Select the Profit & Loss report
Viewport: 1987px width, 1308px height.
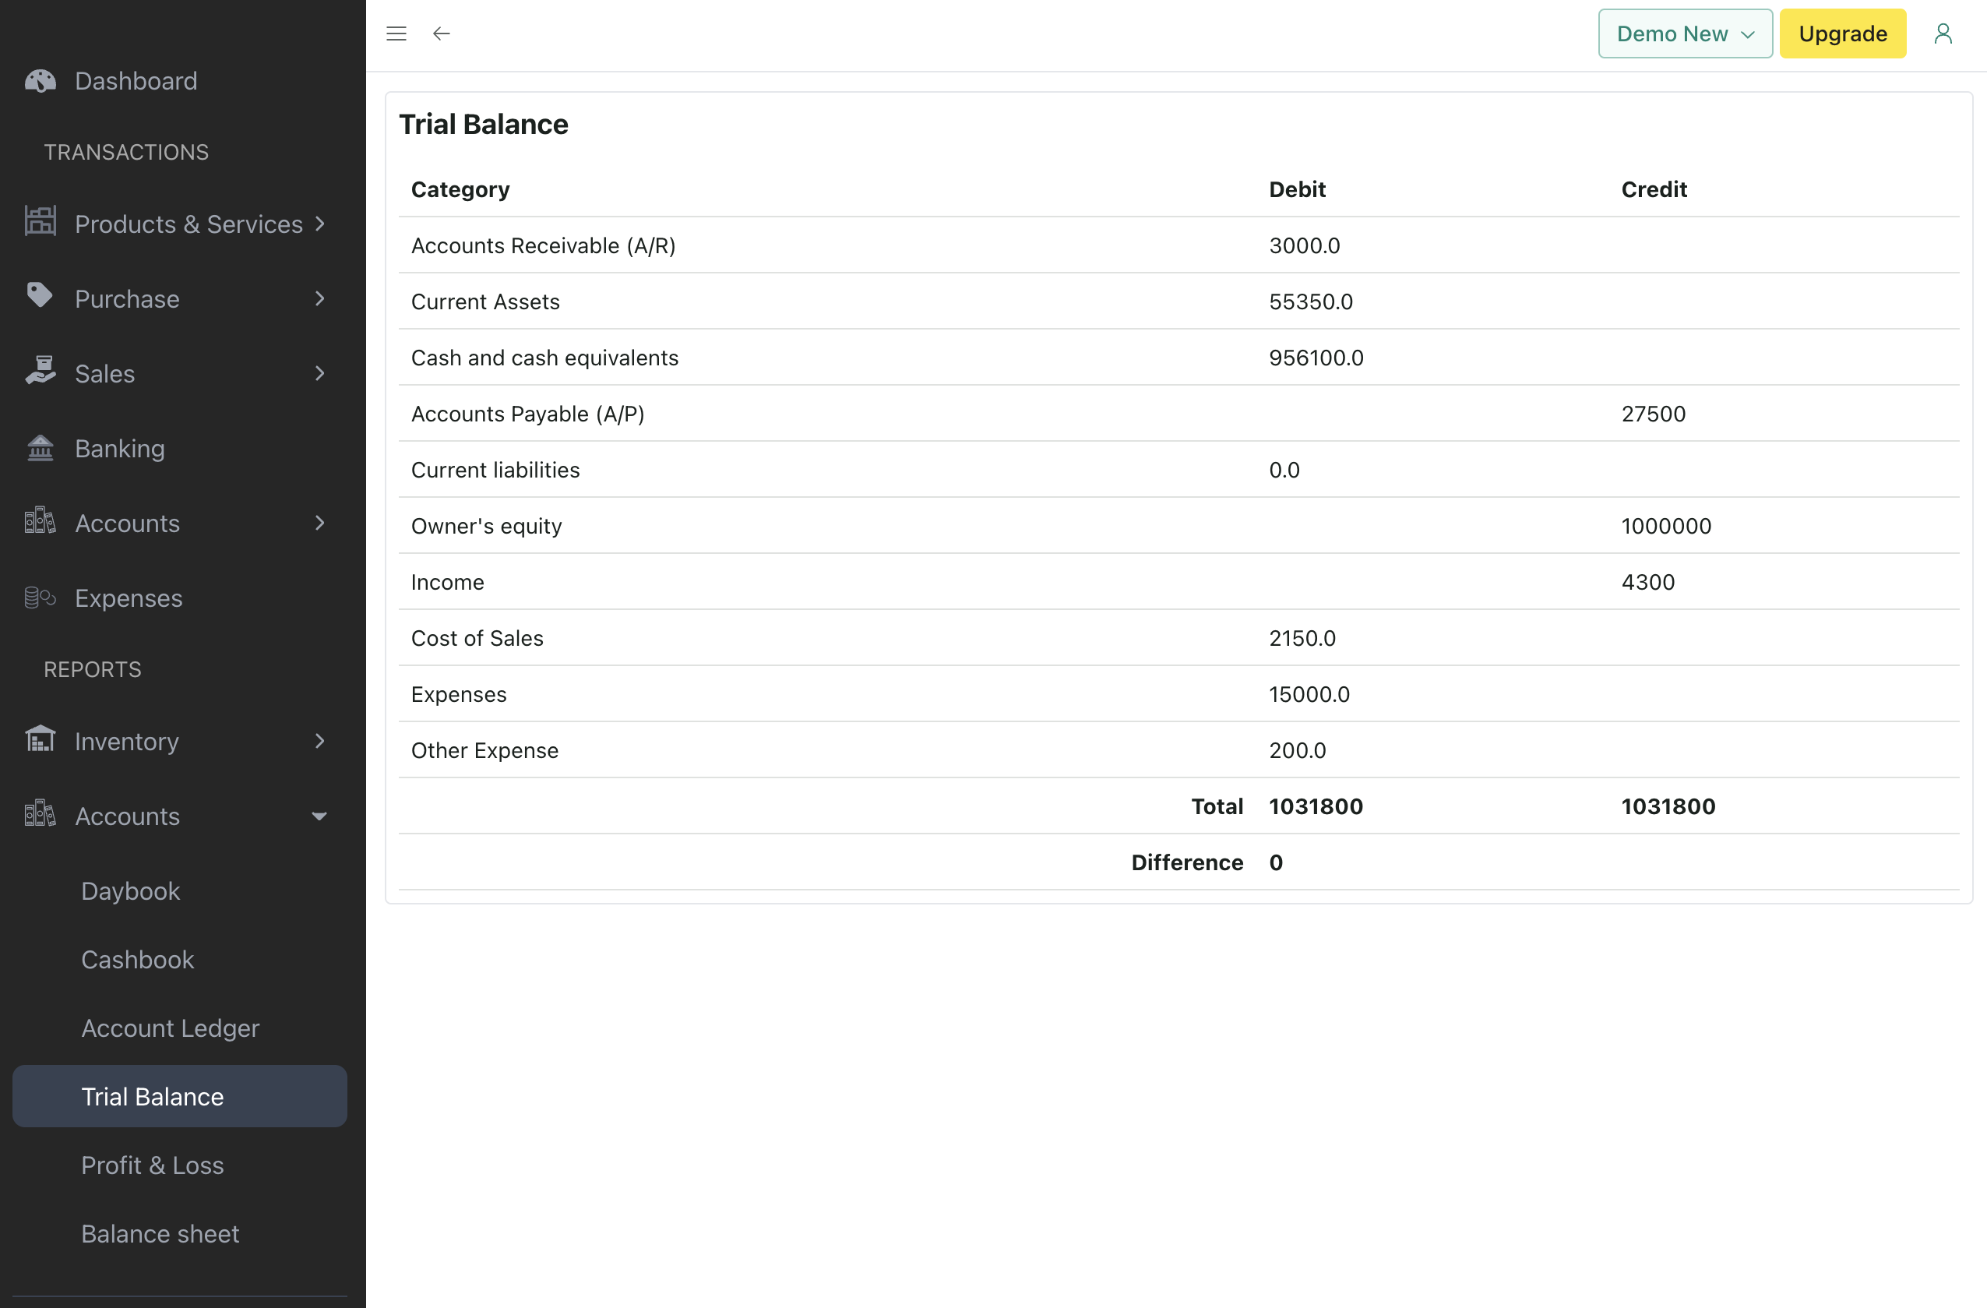[152, 1165]
